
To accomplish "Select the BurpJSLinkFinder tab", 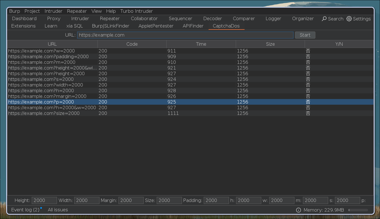I will [x=111, y=26].
